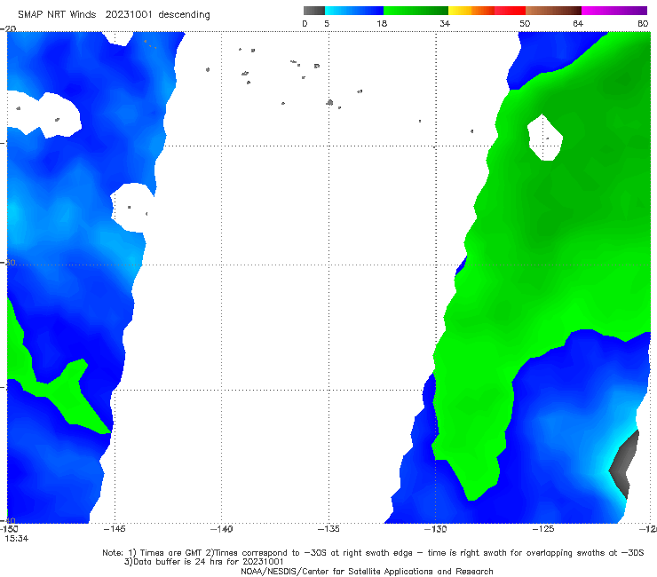
Task: Click the NOAA/NESDIS Center for Satellite Applications credit
Action: click(367, 571)
